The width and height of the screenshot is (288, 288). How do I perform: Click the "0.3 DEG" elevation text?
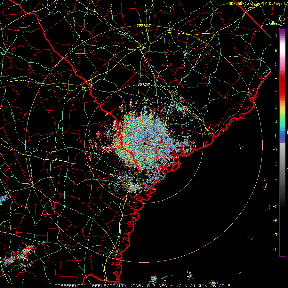coord(157,286)
